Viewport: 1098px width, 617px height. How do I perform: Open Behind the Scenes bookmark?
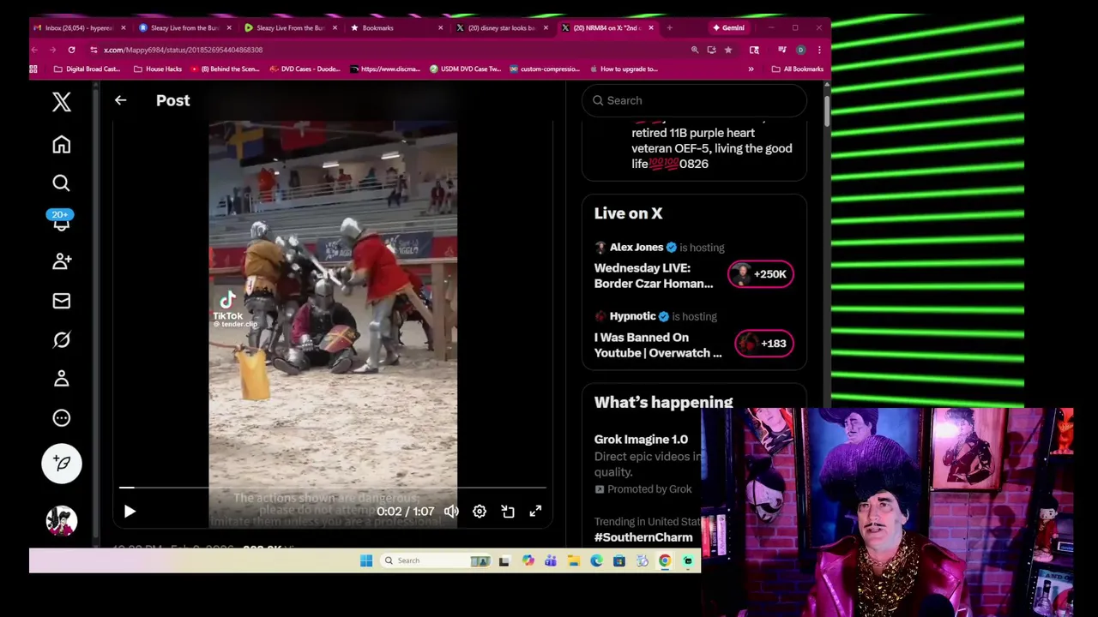pos(225,69)
